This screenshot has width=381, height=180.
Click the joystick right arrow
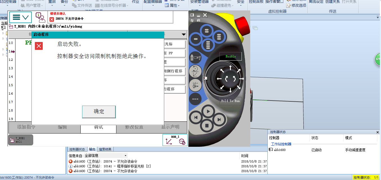pos(242,79)
